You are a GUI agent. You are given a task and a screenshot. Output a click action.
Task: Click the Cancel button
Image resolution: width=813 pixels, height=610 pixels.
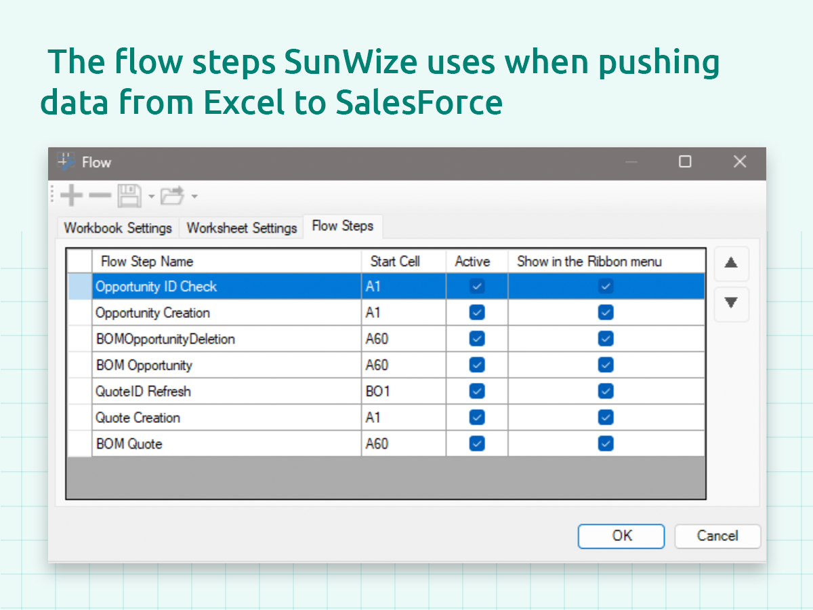click(x=717, y=536)
